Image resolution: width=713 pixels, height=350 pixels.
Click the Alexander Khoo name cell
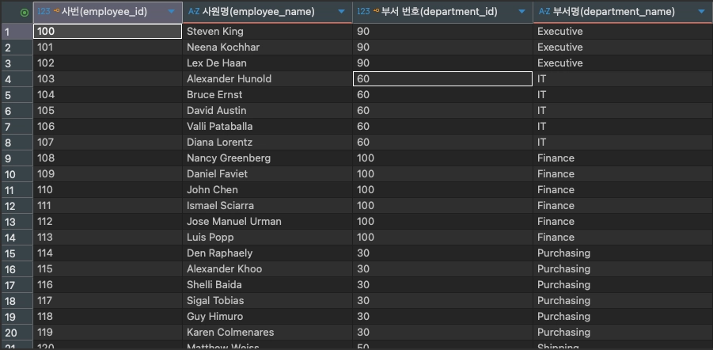tap(267, 269)
